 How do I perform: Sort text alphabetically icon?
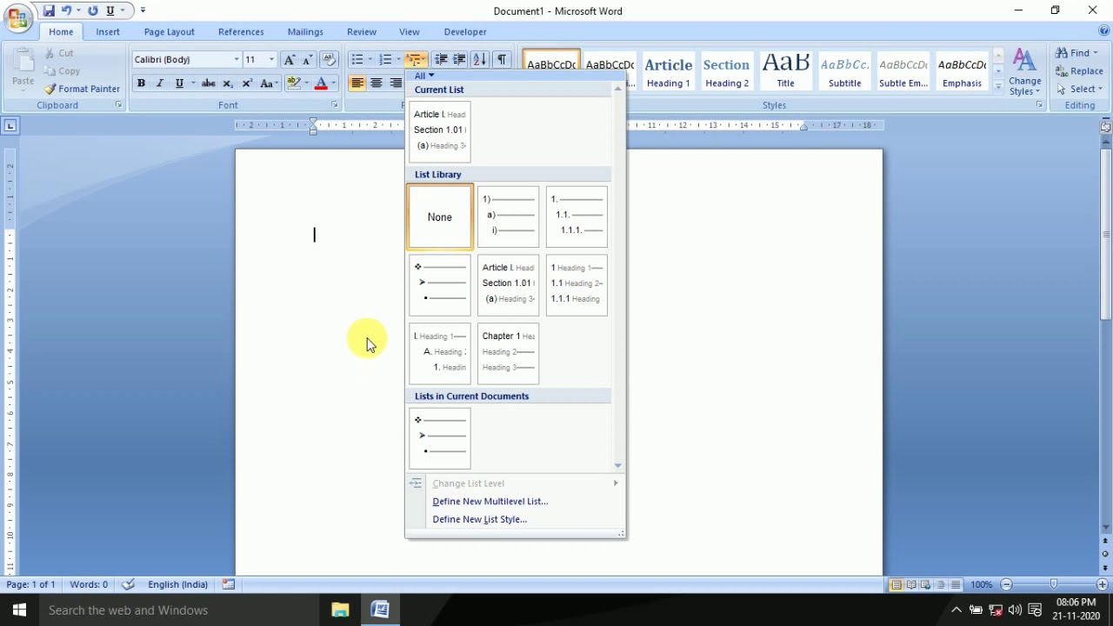(479, 60)
